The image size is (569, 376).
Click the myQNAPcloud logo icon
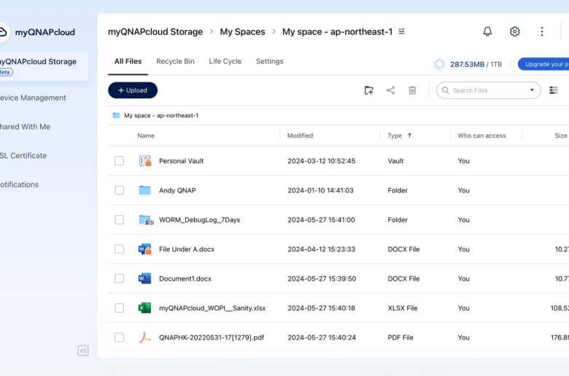(x=3, y=32)
